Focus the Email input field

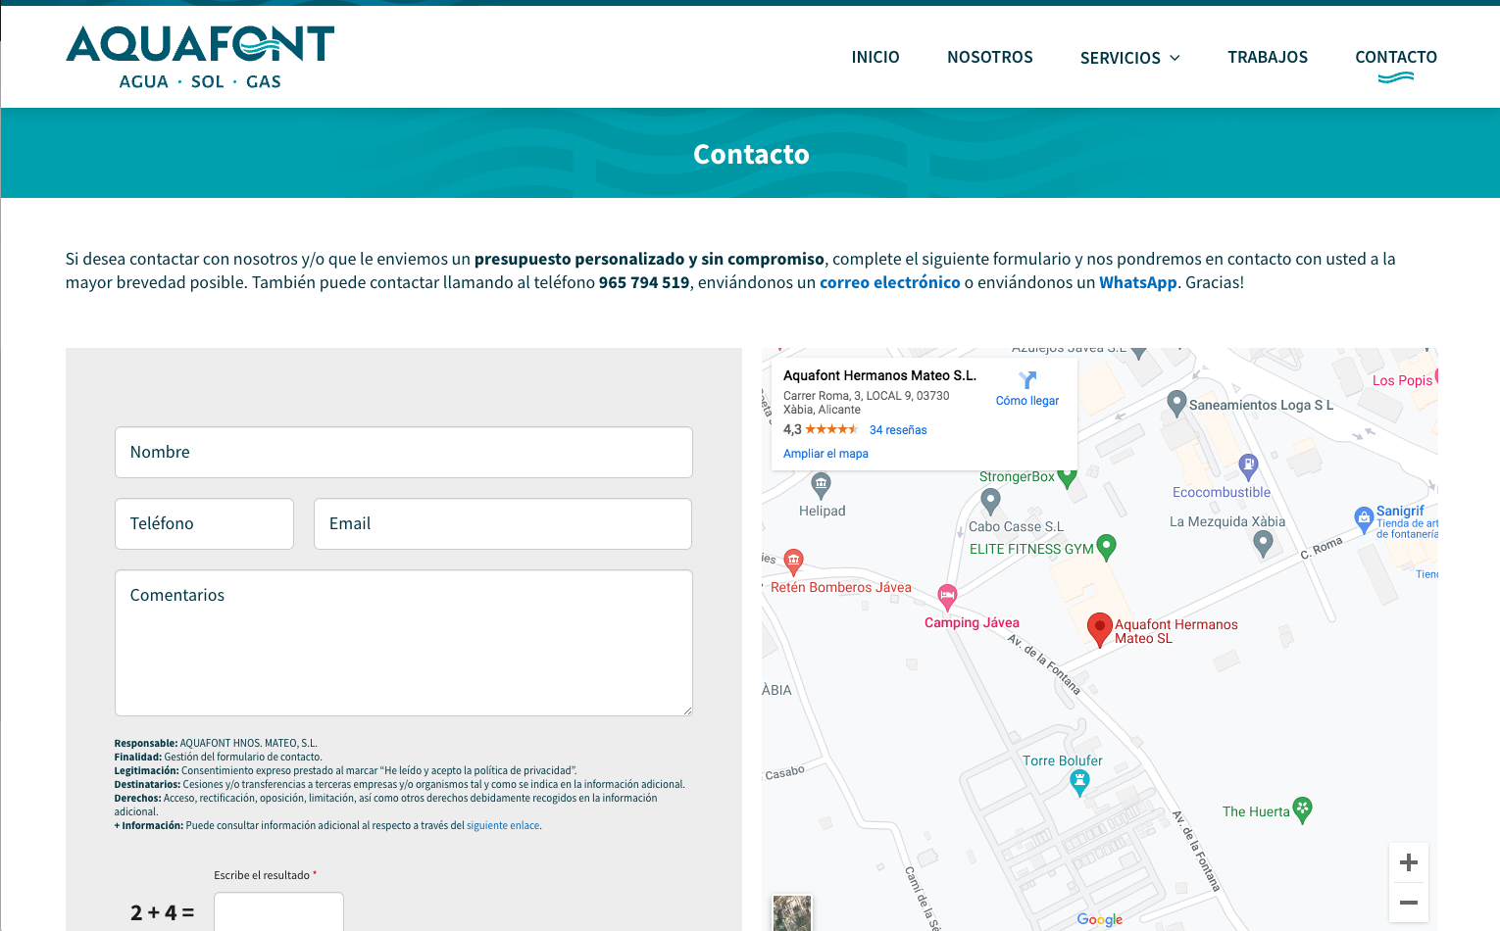click(x=503, y=523)
